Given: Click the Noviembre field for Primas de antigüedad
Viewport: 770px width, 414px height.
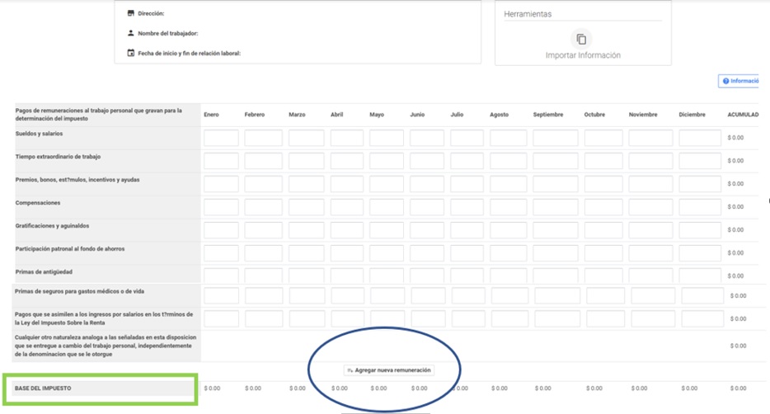Looking at the screenshot, I should 650,275.
